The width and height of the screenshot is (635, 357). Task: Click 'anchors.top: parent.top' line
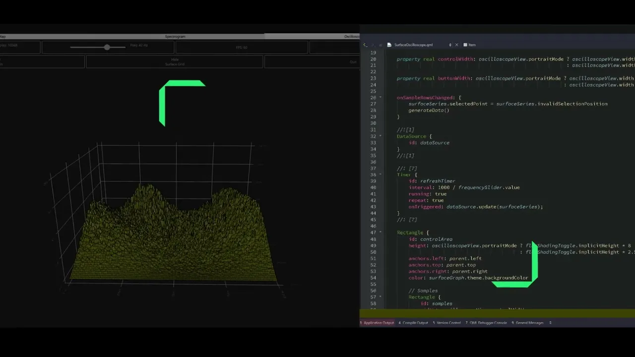pyautogui.click(x=442, y=265)
